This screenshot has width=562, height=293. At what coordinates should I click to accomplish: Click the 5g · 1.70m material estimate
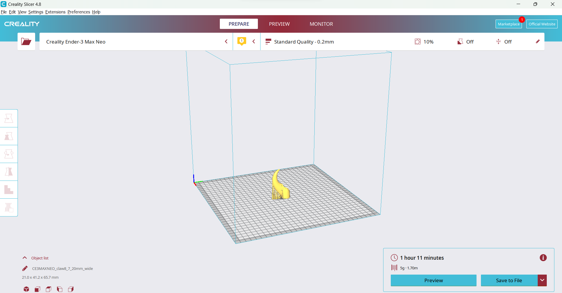409,268
